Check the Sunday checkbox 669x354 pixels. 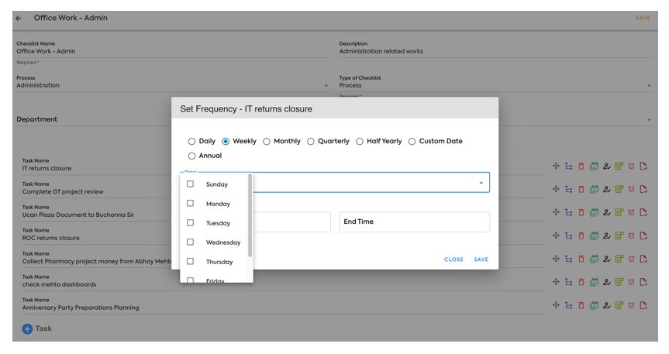(x=191, y=184)
